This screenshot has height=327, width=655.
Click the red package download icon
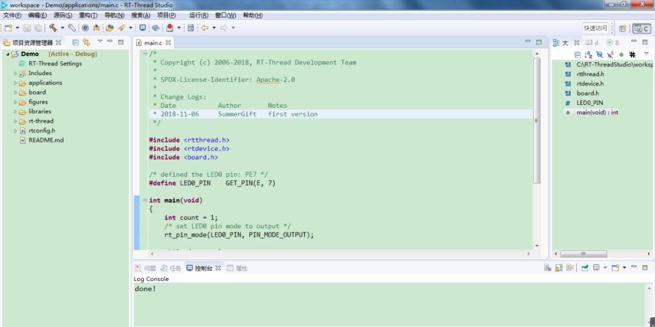[x=170, y=28]
